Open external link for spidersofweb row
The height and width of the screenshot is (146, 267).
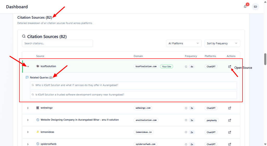point(229,144)
